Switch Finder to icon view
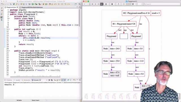 tap(92, 4)
